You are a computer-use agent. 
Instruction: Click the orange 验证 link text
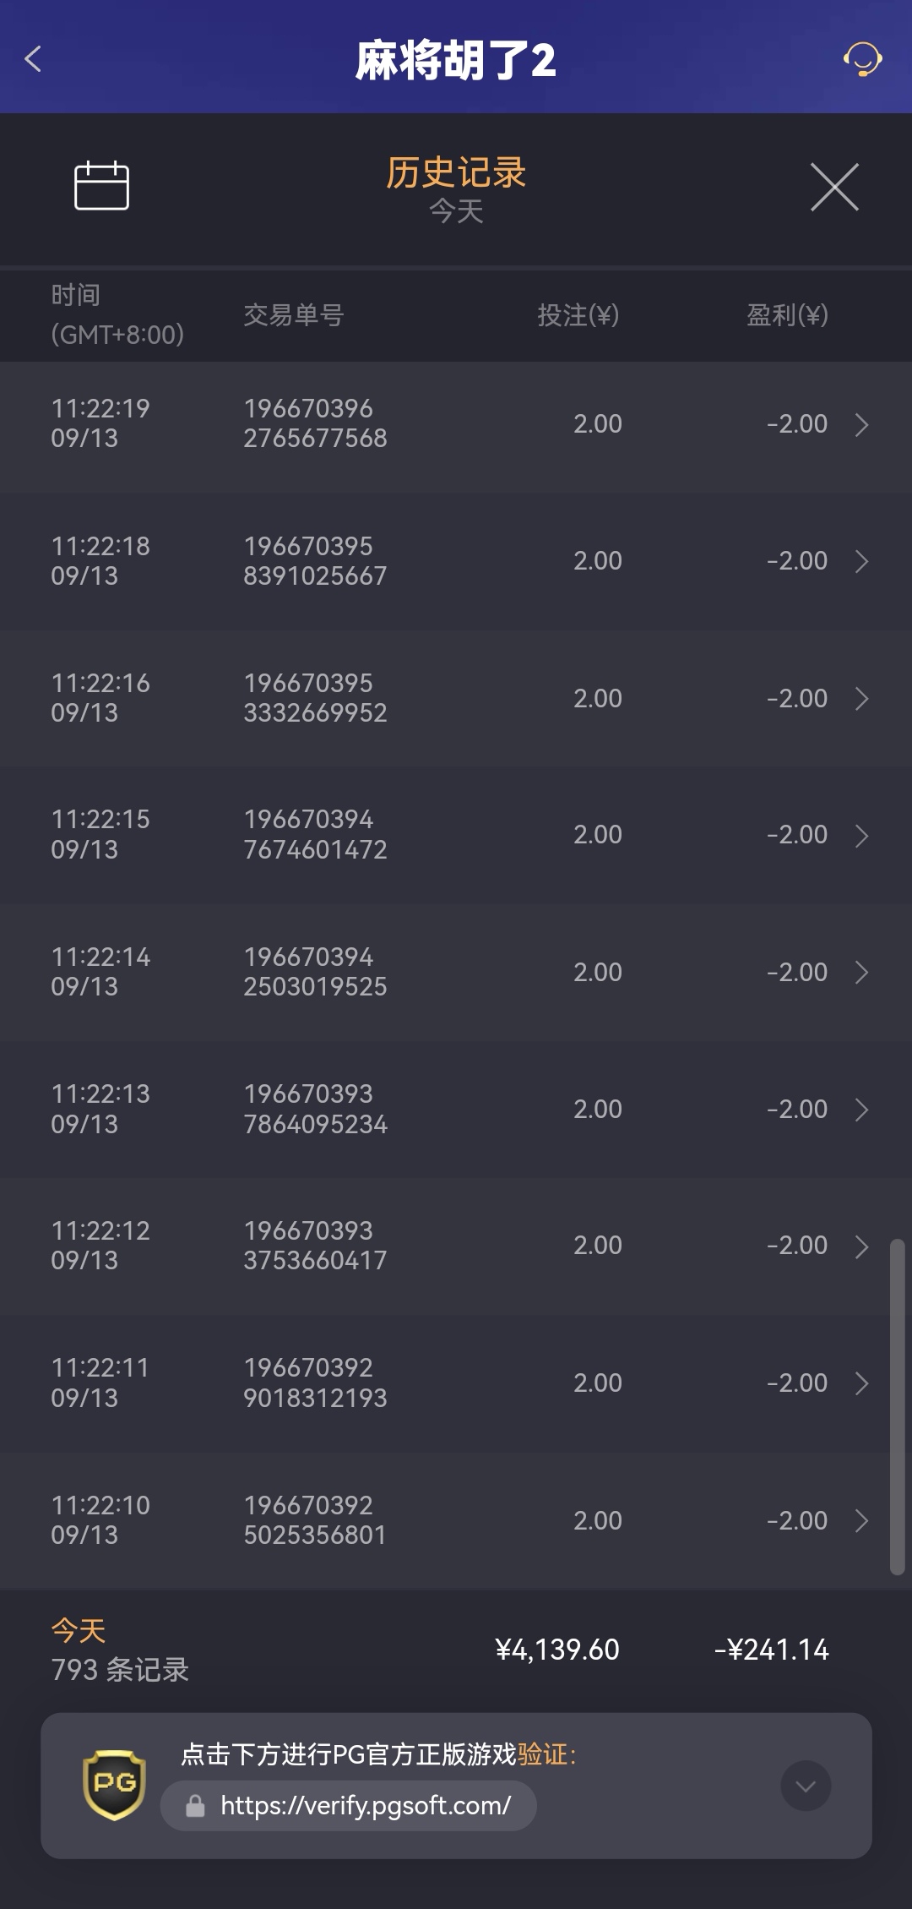pyautogui.click(x=542, y=1754)
